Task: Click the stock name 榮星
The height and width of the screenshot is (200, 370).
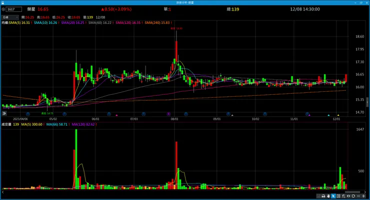Action: point(31,9)
